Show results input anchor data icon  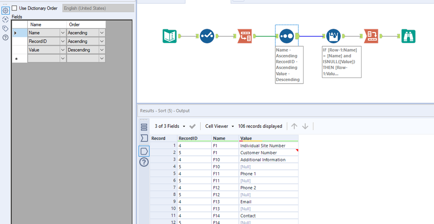[144, 138]
